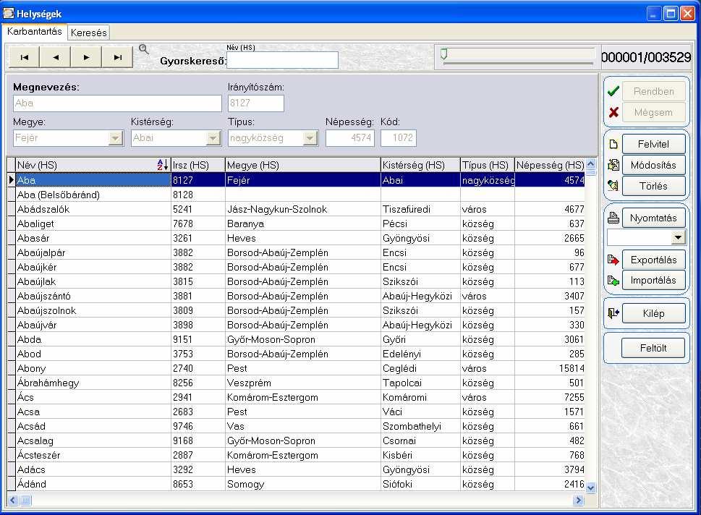Click the Felvitel button

coord(653,144)
